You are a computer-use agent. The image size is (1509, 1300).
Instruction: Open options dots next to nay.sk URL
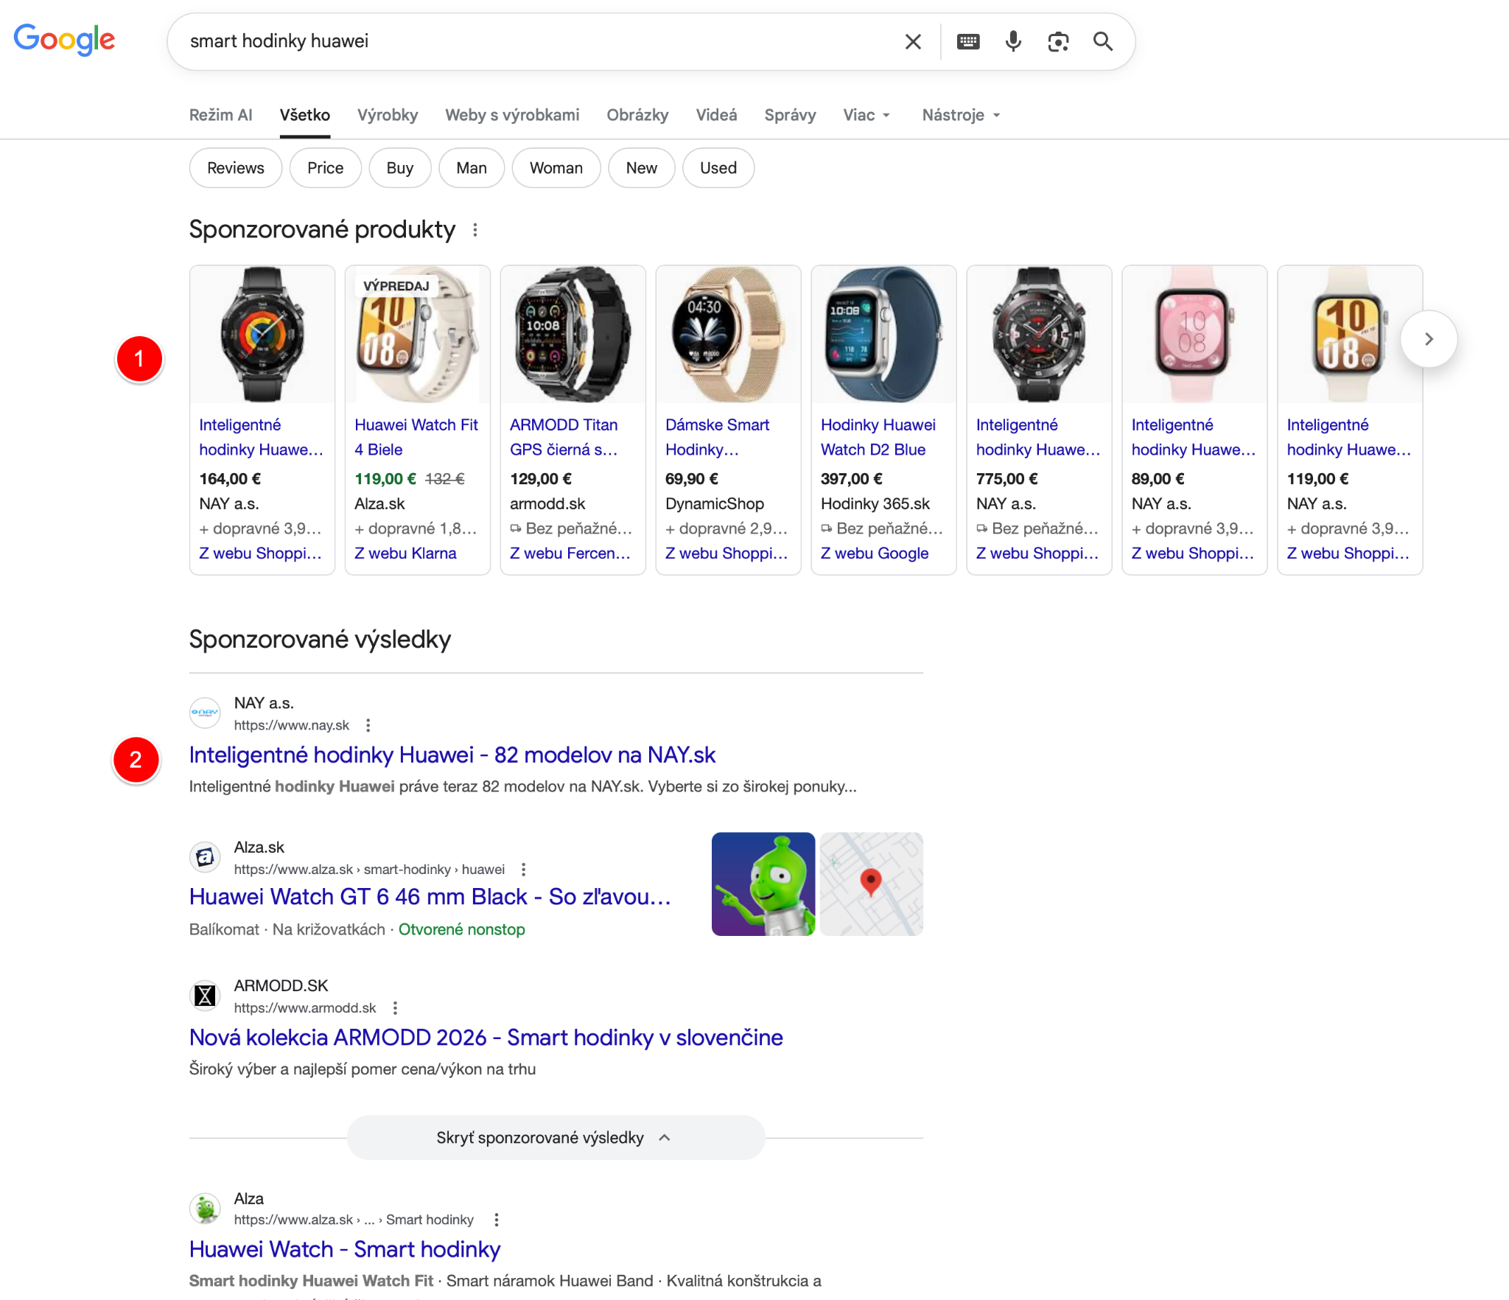coord(368,725)
